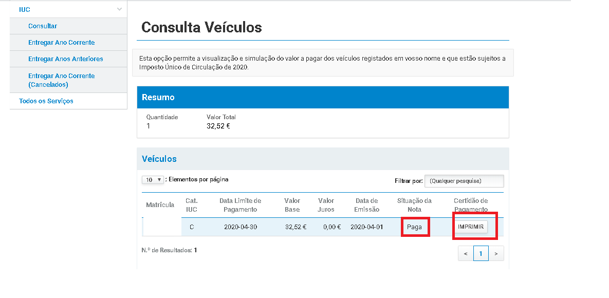609x298 pixels.
Task: Collapse the IUC menu chevron
Action: point(119,9)
